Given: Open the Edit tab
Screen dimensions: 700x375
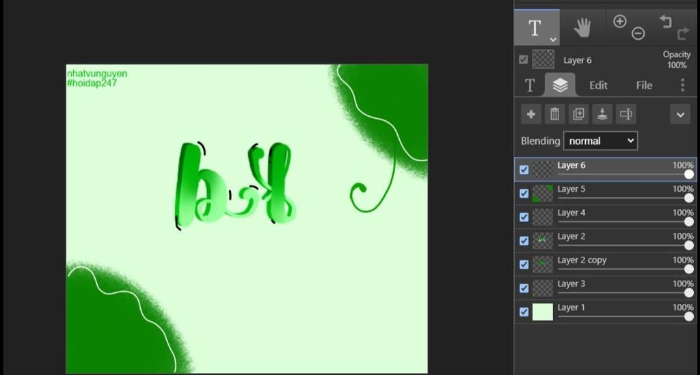Looking at the screenshot, I should pyautogui.click(x=598, y=85).
